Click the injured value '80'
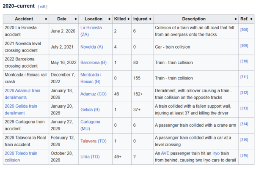 coord(135,63)
